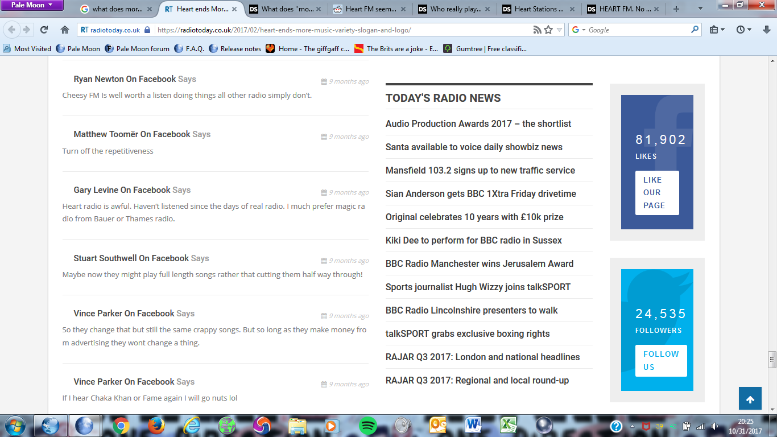Click the Follow Us Twitter button
777x437 pixels.
(661, 360)
